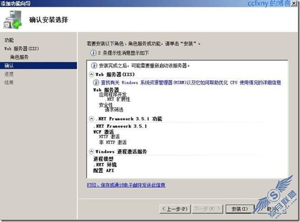Click the "配置 API" entry
The height and width of the screenshot is (222, 300).
(x=103, y=170)
